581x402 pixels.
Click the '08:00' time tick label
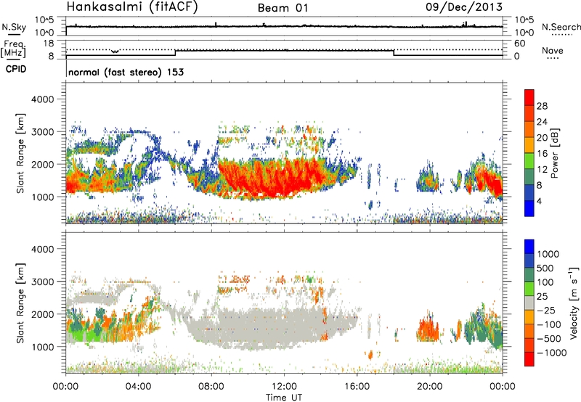click(x=211, y=387)
